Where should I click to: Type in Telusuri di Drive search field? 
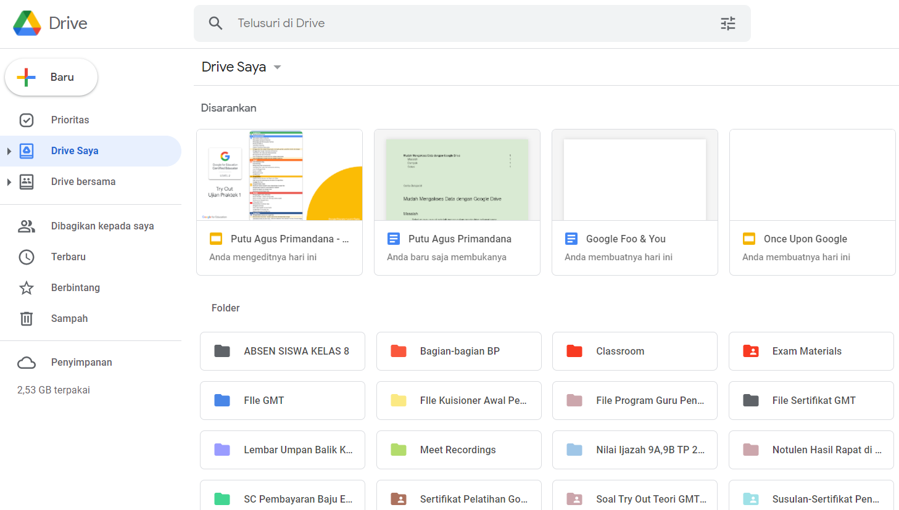[472, 23]
